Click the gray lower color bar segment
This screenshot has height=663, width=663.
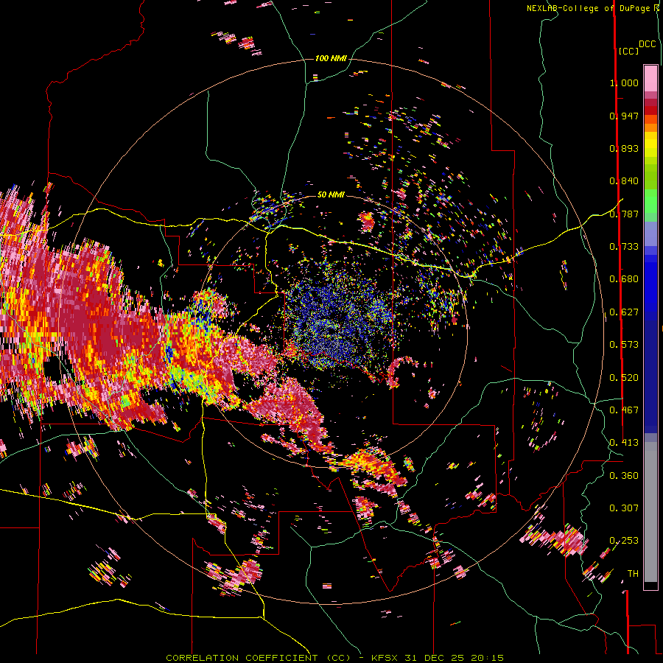click(x=650, y=512)
